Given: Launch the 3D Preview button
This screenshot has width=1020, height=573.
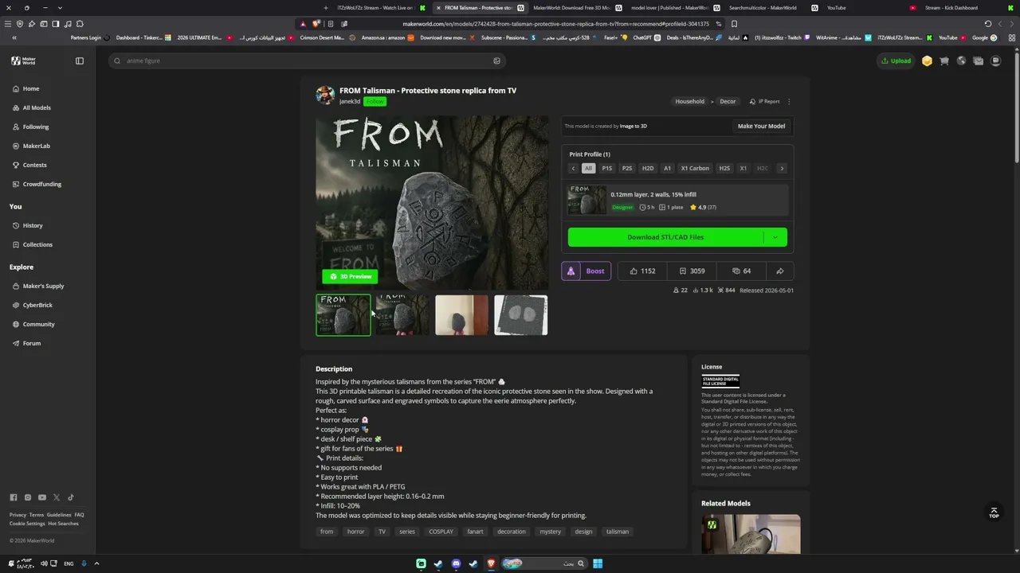Looking at the screenshot, I should click(350, 276).
